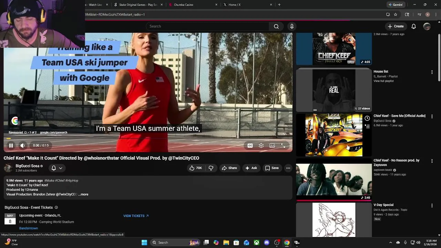Expand the description with ...more
Screen dimensions: 441x248
83,194
